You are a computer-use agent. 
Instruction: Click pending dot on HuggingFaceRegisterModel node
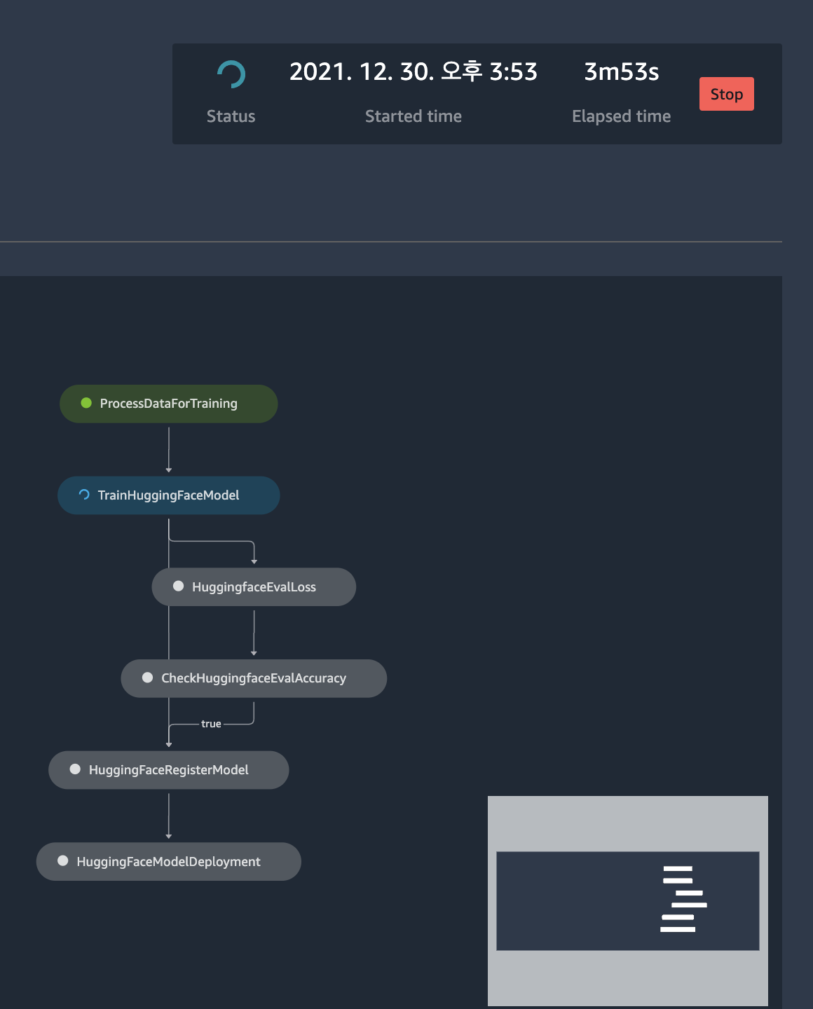pos(75,769)
